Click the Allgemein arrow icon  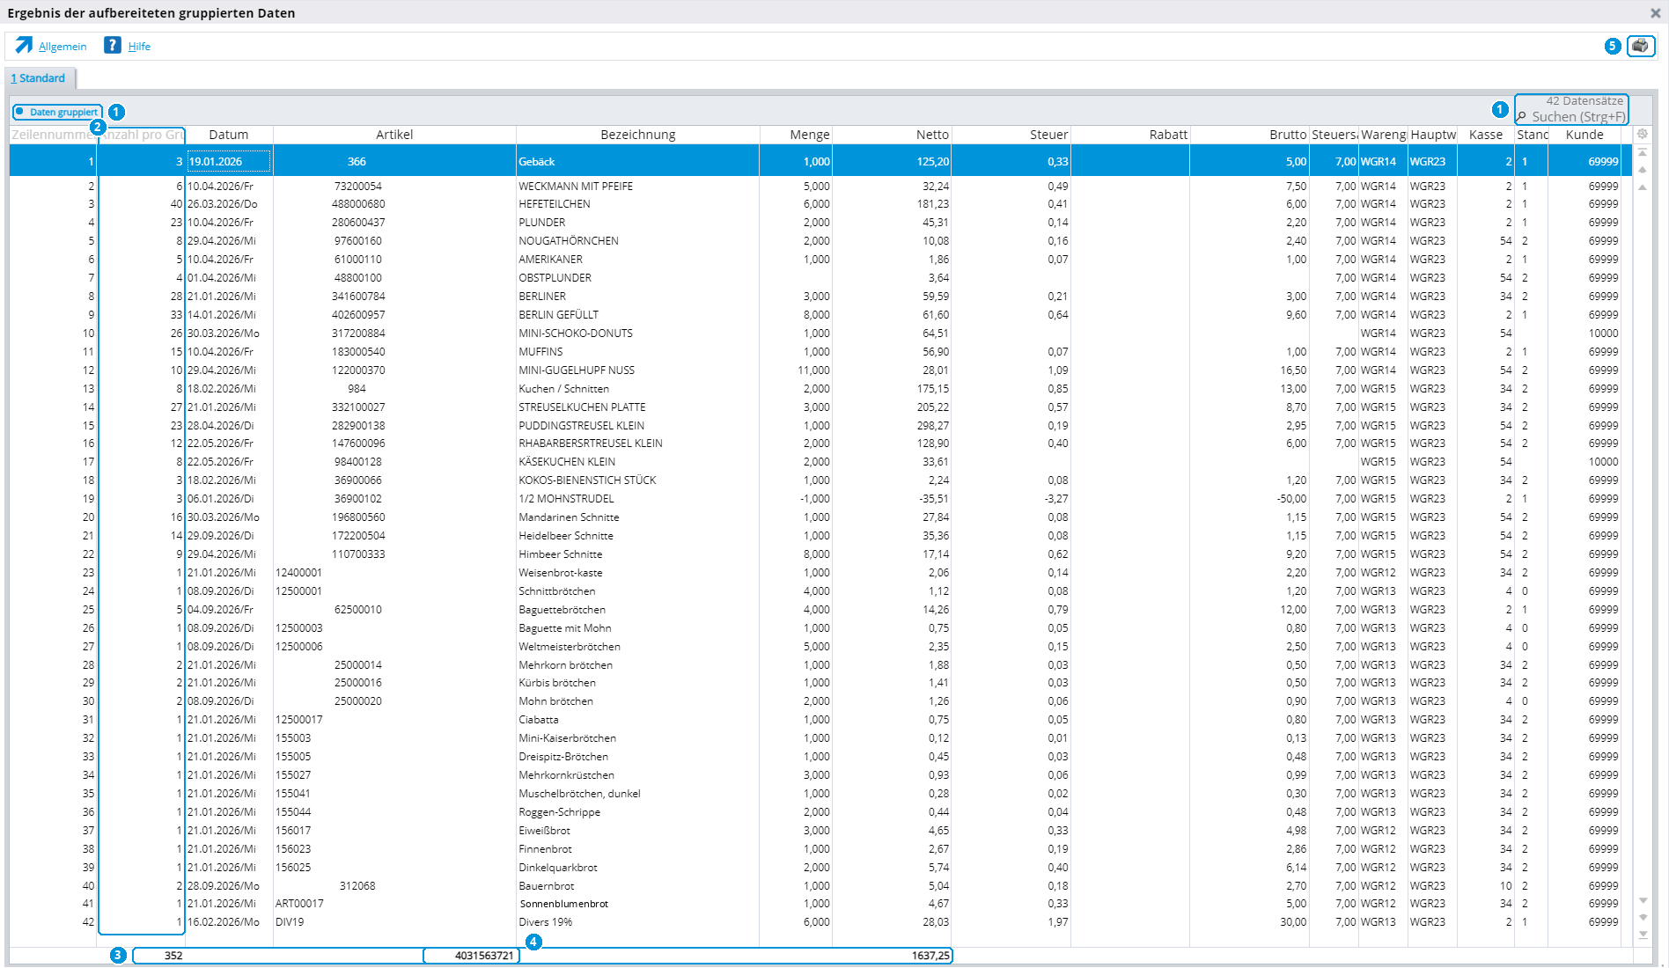24,46
